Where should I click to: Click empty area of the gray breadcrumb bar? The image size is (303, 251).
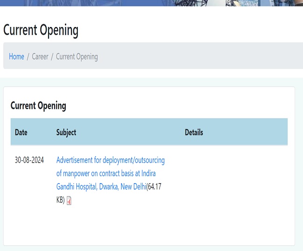[200, 57]
